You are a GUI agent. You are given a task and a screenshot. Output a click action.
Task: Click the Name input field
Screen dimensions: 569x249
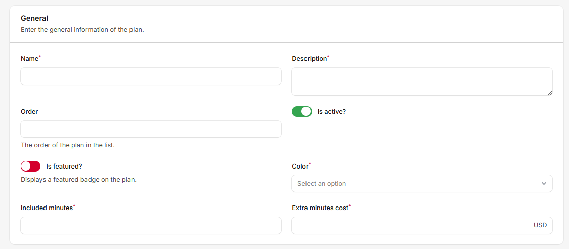[151, 76]
